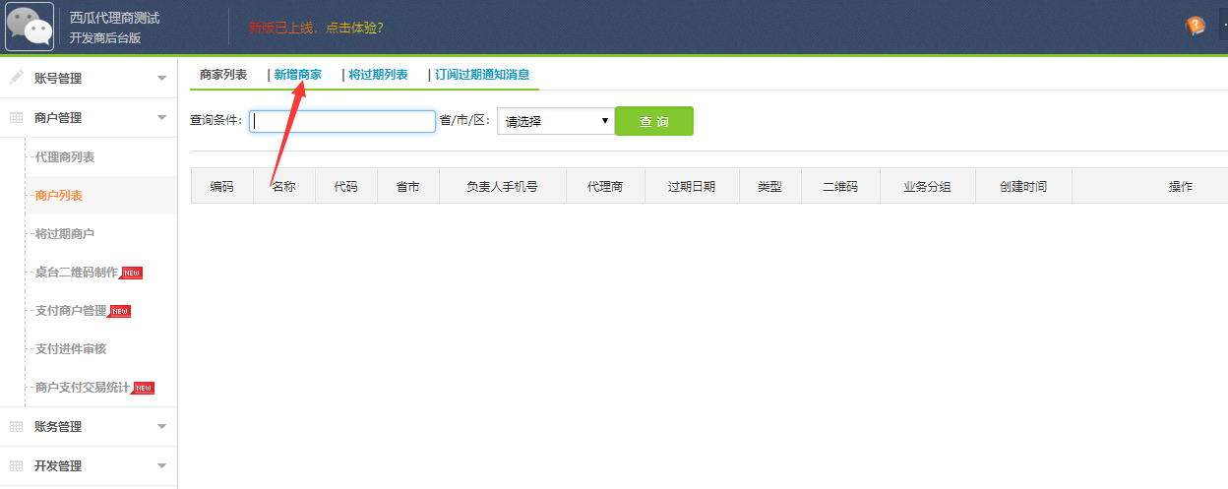
Task: Click the pencil icon beside 账号管理
Action: click(16, 78)
